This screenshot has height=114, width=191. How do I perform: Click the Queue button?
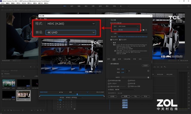(x=126, y=96)
